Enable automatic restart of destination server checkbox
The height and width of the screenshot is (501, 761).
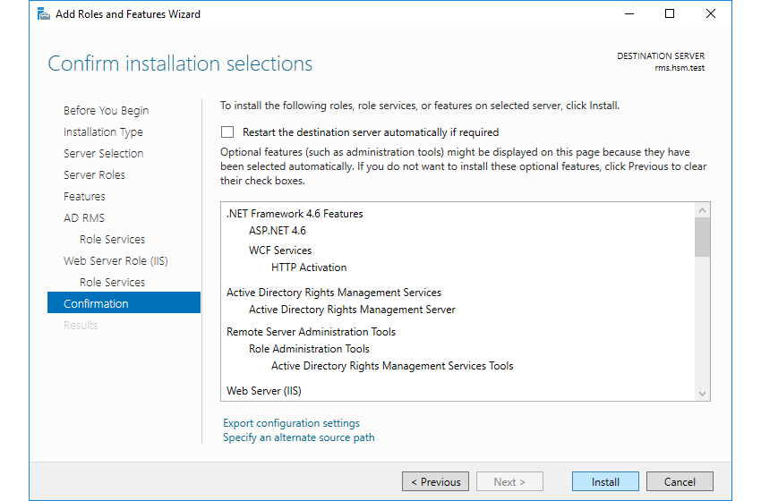[227, 132]
